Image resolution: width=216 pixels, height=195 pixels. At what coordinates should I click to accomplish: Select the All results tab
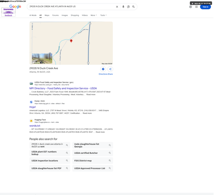(x=41, y=15)
